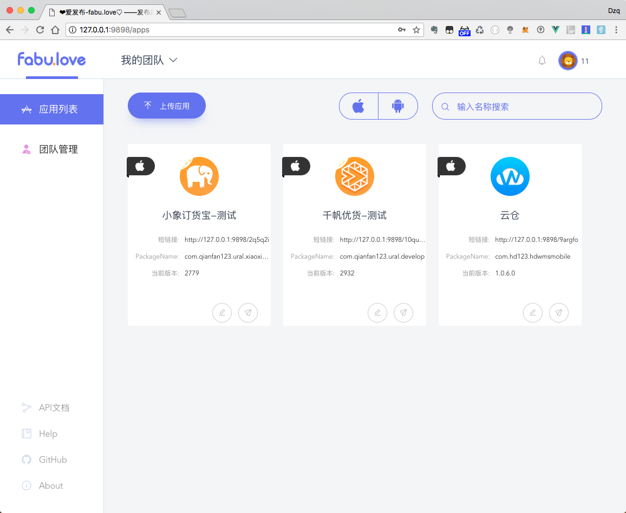Close the 爱发布-fabu.love browser tab
Image resolution: width=626 pixels, height=513 pixels.
[x=159, y=12]
